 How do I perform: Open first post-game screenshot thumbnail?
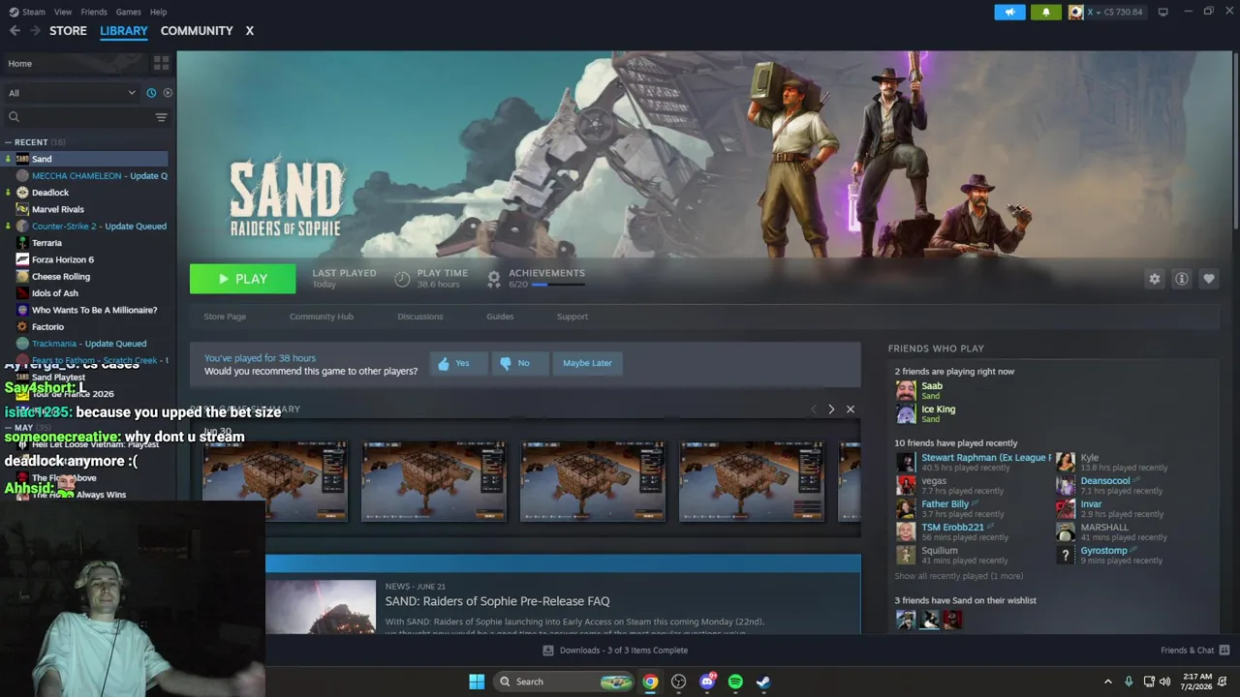(x=275, y=481)
